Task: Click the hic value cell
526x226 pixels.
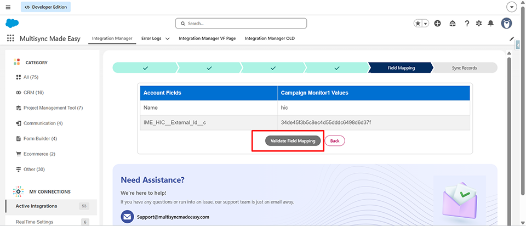Action: click(374, 108)
